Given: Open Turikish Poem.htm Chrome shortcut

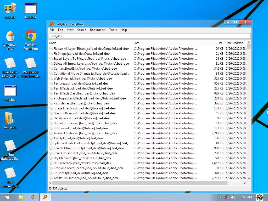Looking at the screenshot, I should 31,41.
